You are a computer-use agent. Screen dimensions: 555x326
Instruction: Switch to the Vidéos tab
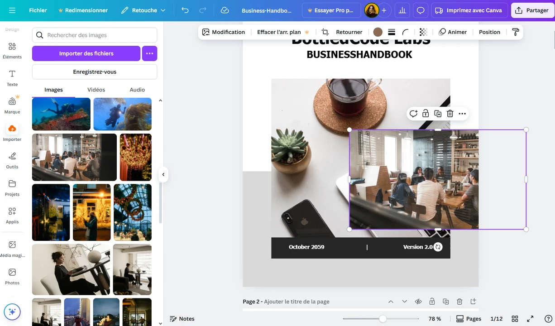[96, 90]
